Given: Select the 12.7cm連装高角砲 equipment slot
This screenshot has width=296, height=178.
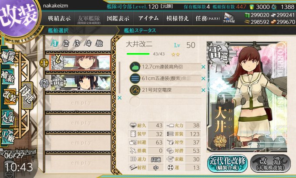Looking at the screenshot, I should 165,67.
